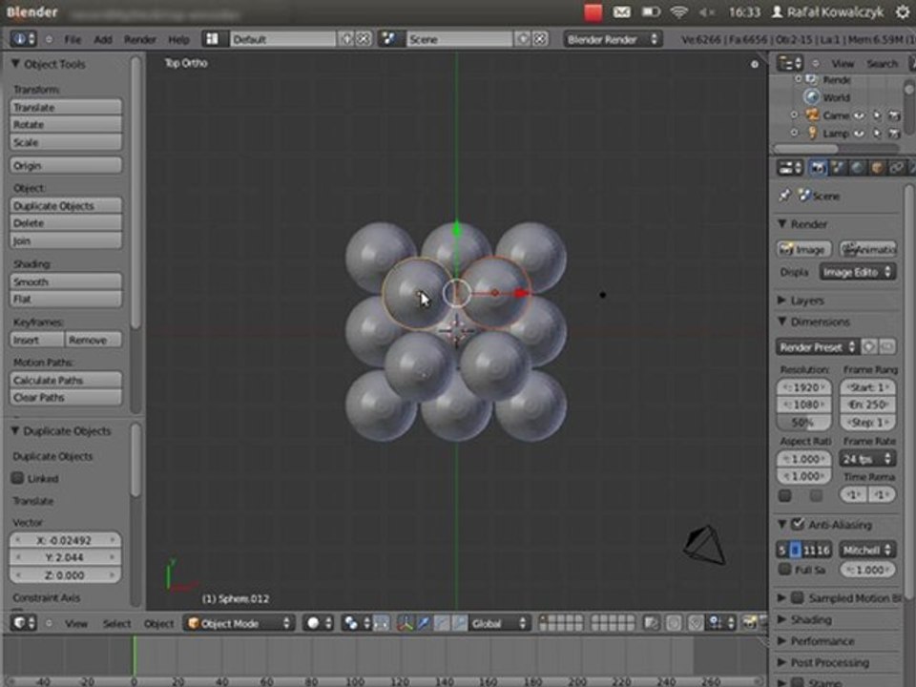
Task: Click the pin icon beside Scene
Action: click(784, 196)
